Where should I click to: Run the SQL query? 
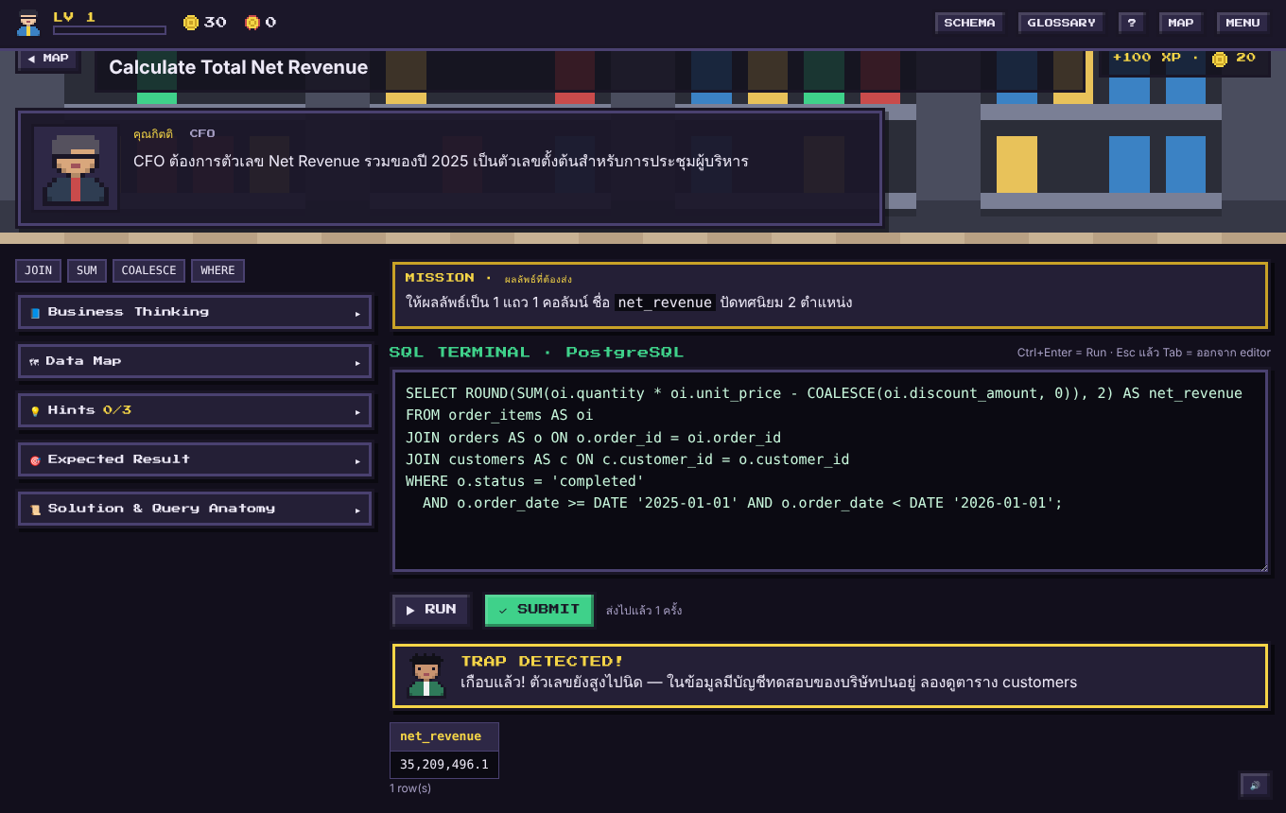point(431,610)
